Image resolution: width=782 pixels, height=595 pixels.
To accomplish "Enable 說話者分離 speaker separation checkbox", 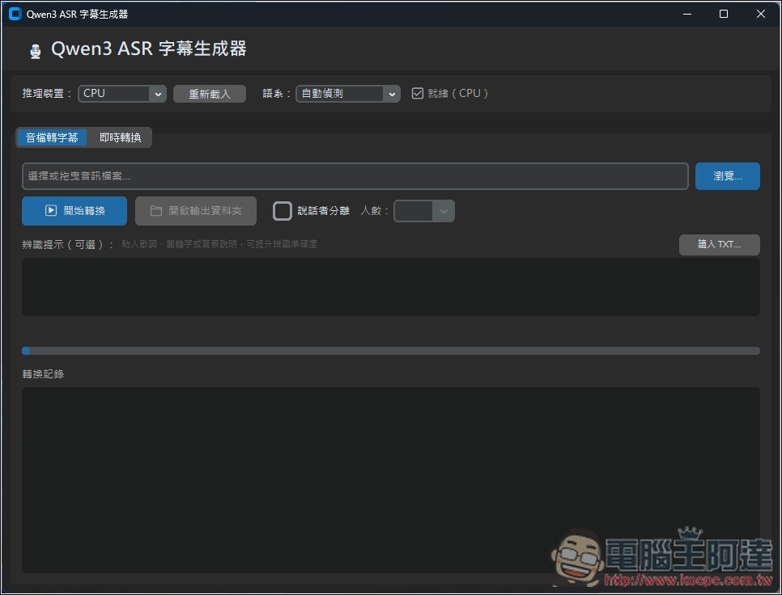I will [x=282, y=210].
